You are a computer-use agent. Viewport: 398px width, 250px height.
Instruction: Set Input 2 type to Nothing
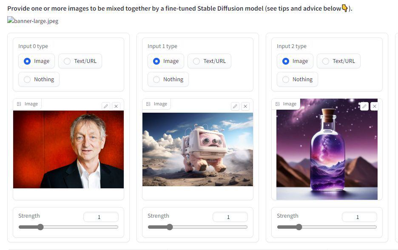coord(297,79)
